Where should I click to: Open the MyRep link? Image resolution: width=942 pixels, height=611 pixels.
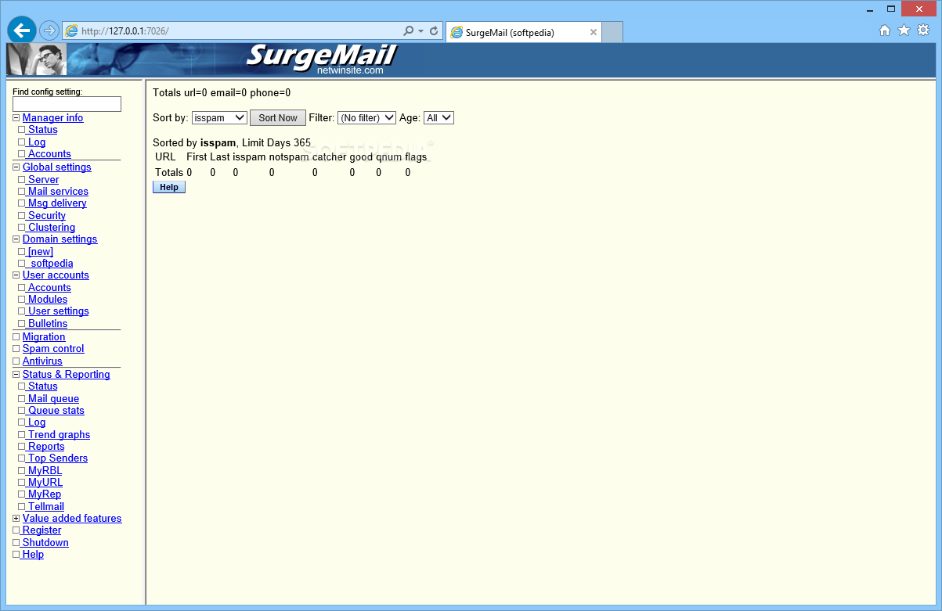click(43, 494)
